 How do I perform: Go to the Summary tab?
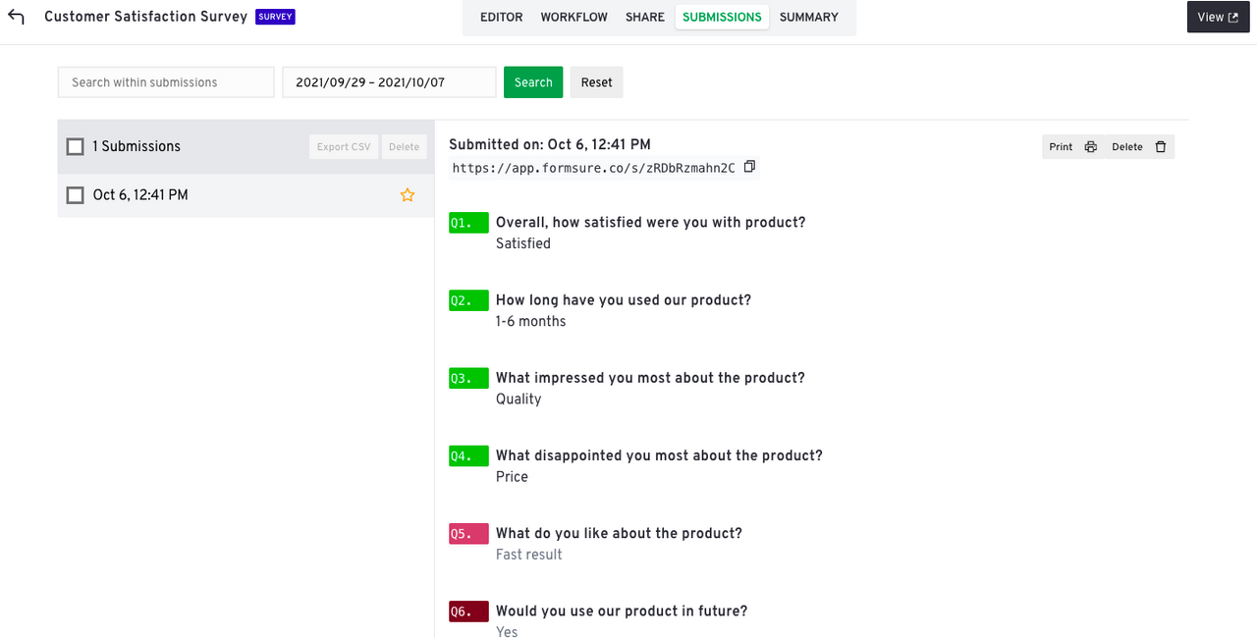click(808, 17)
